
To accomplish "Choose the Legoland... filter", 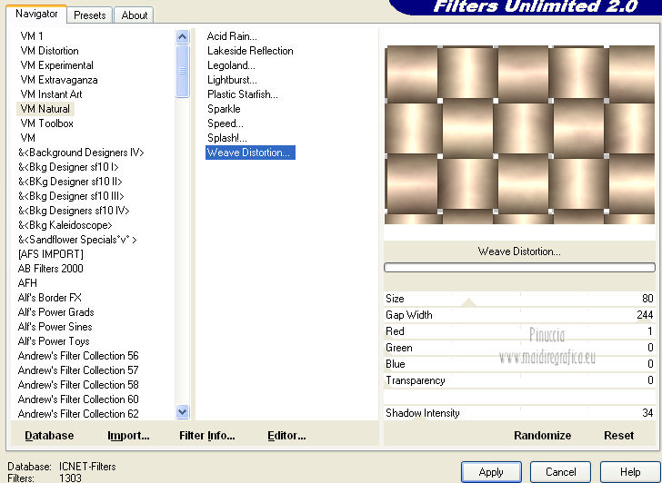I will [231, 65].
